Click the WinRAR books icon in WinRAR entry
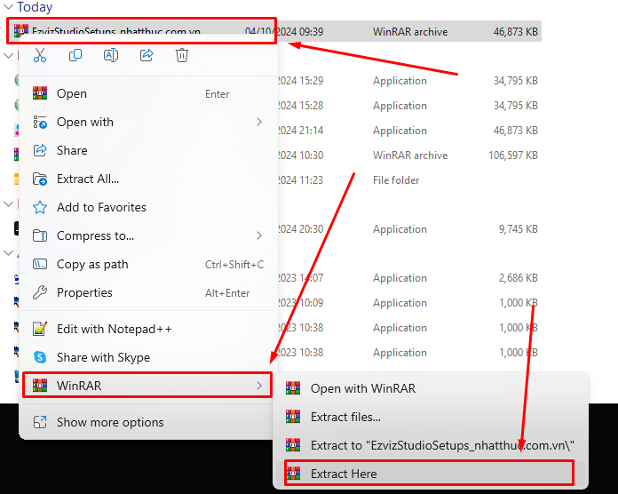618x494 pixels. click(40, 386)
